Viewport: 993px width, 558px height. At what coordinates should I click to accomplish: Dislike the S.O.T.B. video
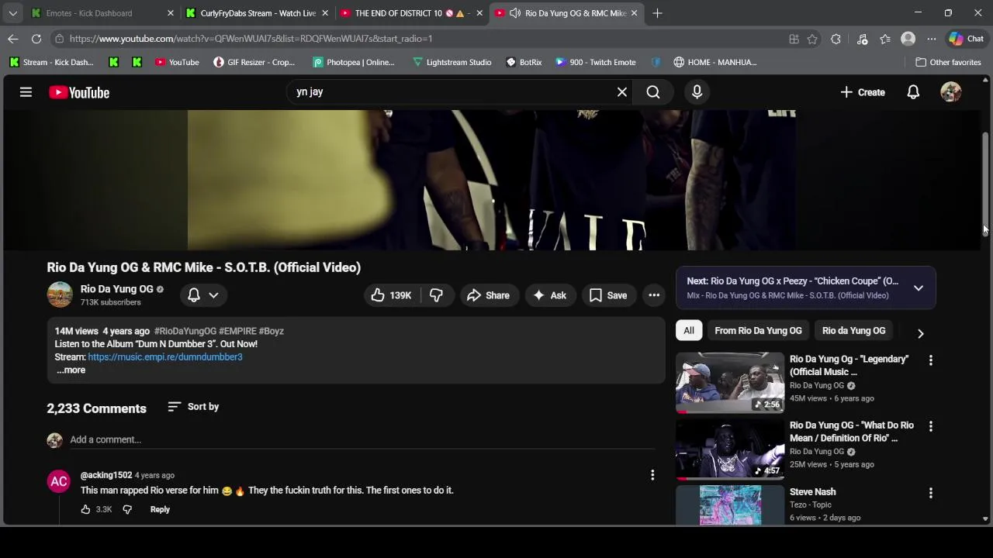click(436, 295)
